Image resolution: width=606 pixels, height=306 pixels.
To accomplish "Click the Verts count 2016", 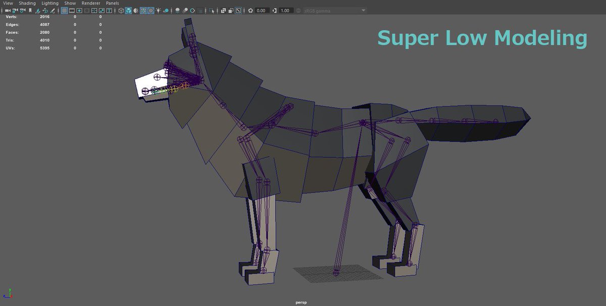I will click(x=44, y=17).
